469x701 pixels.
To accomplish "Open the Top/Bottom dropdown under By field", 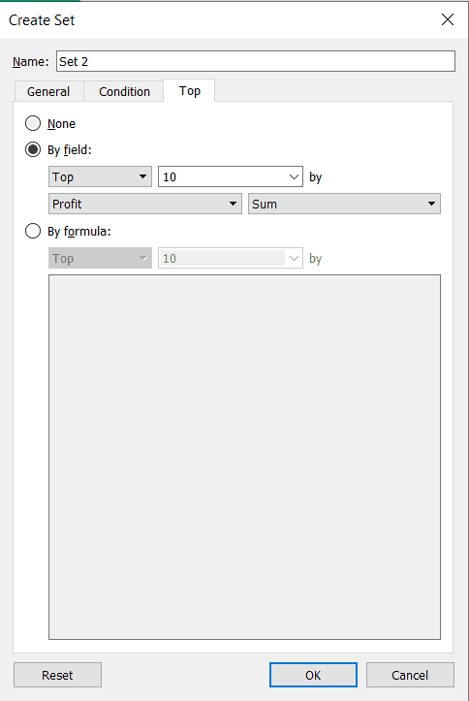I will (100, 176).
